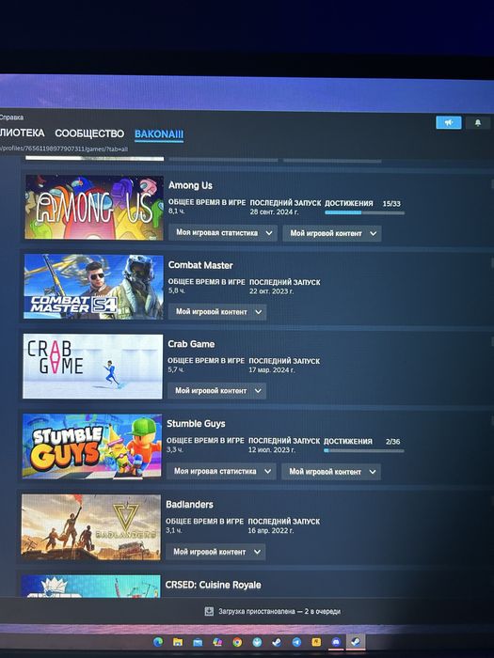Open the CRSED: Cuisine Royale title link
The height and width of the screenshot is (658, 494).
pyautogui.click(x=213, y=585)
